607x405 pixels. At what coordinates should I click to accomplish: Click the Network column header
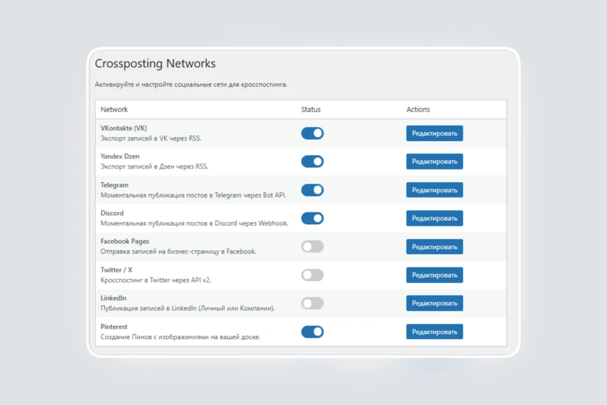pyautogui.click(x=114, y=110)
